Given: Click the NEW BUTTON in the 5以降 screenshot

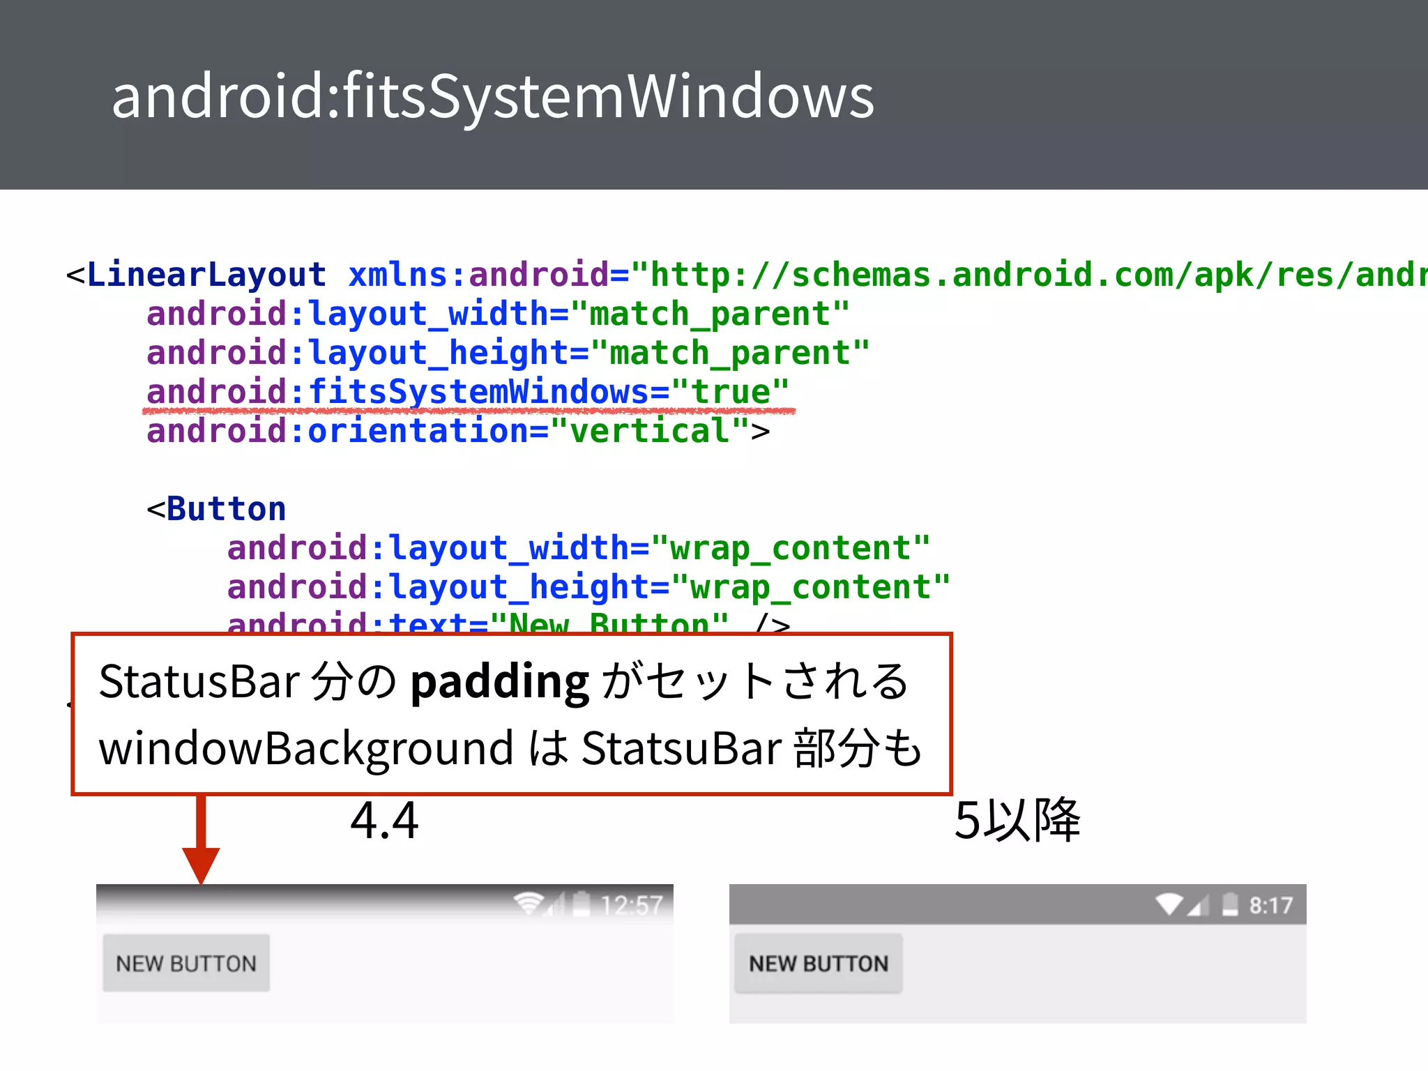Looking at the screenshot, I should [x=819, y=963].
